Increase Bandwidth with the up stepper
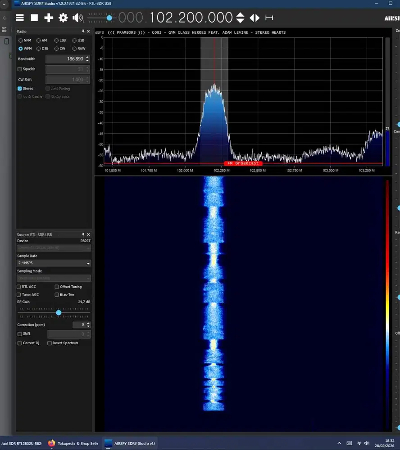The width and height of the screenshot is (400, 450). (87, 57)
